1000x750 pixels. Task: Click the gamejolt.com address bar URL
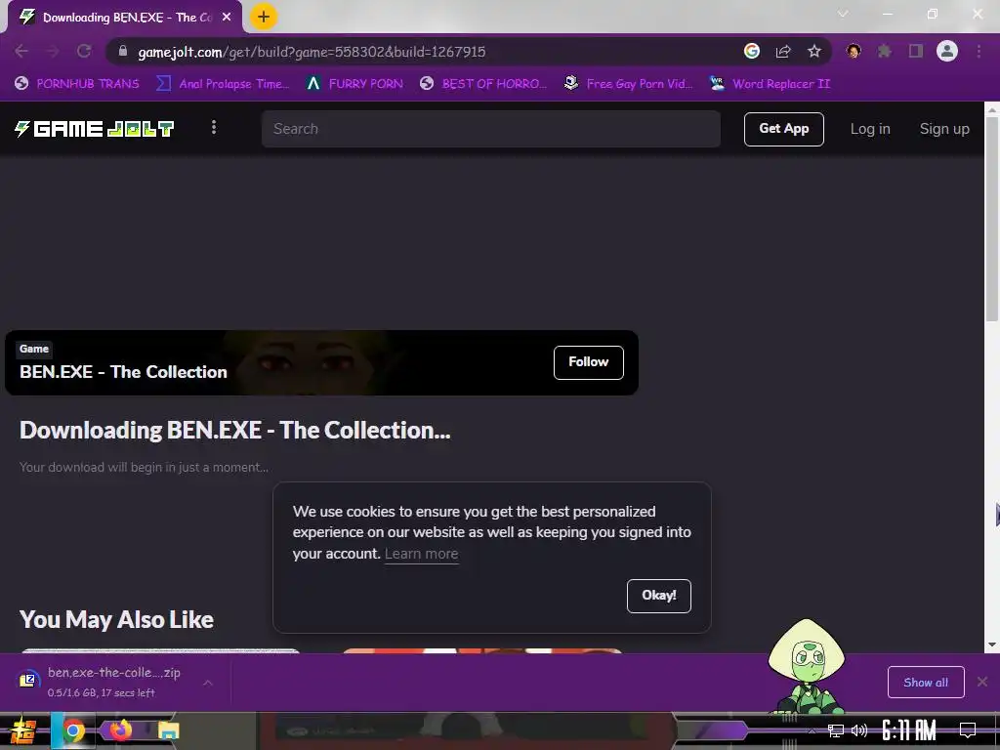pos(312,52)
